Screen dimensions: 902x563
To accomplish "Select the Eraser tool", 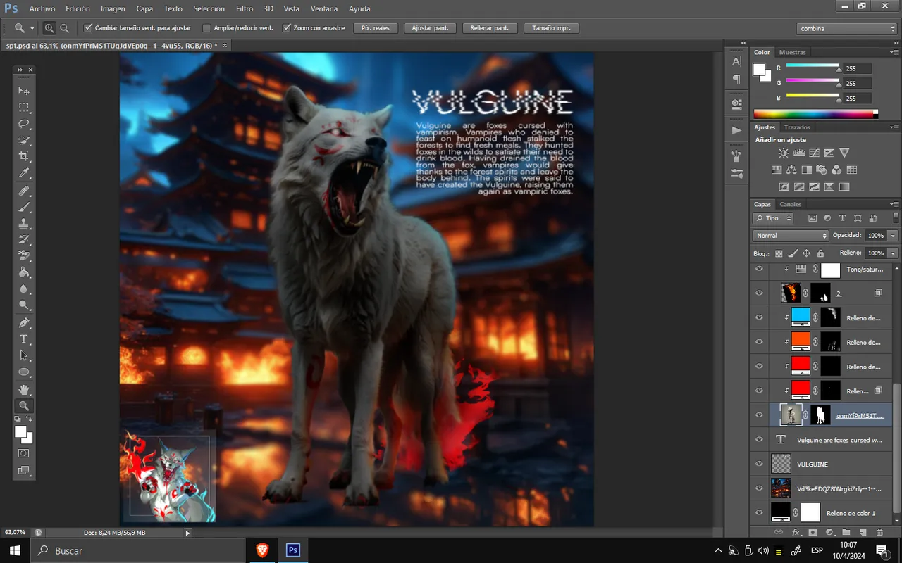I will [24, 255].
